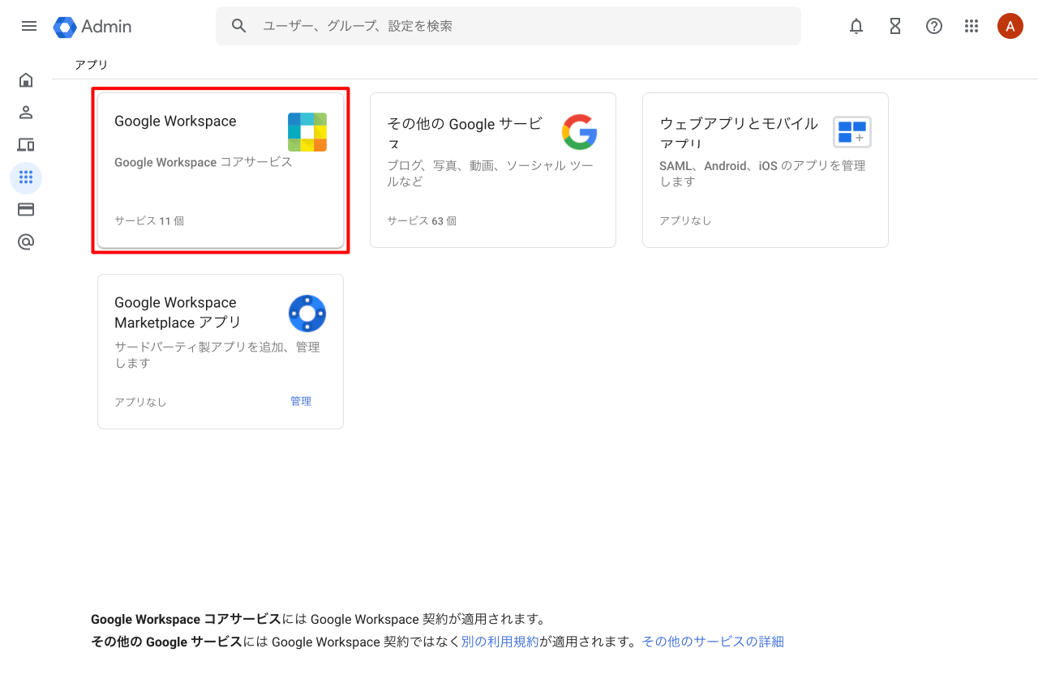The image size is (1038, 674).
Task: Open the help question mark icon
Action: (934, 26)
